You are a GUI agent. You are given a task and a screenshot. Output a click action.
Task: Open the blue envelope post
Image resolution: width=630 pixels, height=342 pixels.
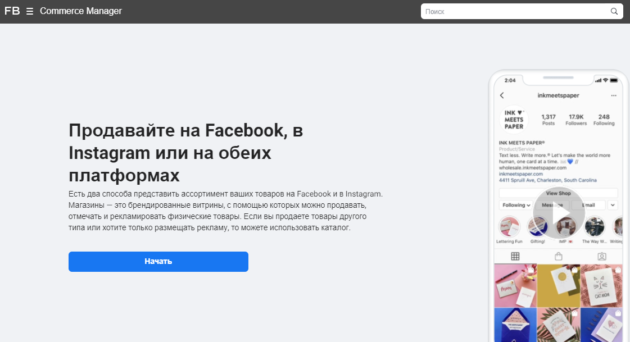click(x=515, y=325)
